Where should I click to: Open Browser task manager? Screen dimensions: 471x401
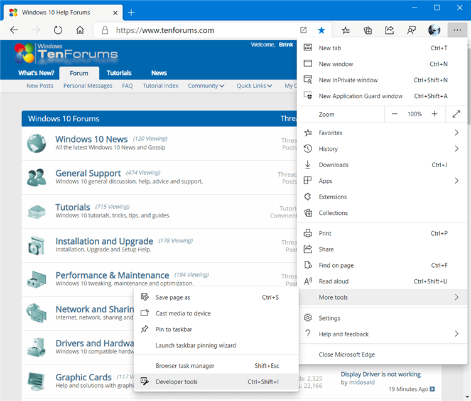click(216, 366)
